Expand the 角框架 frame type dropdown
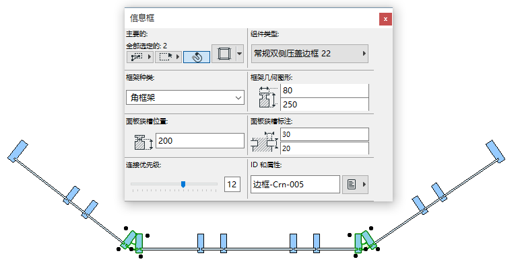Viewport: 520px width, 280px height. [185, 98]
